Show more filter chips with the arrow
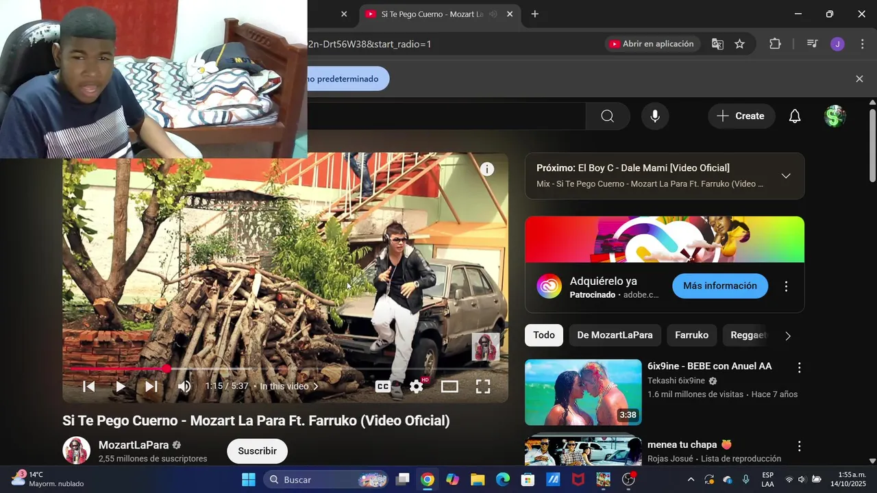The width and height of the screenshot is (877, 493). [788, 336]
